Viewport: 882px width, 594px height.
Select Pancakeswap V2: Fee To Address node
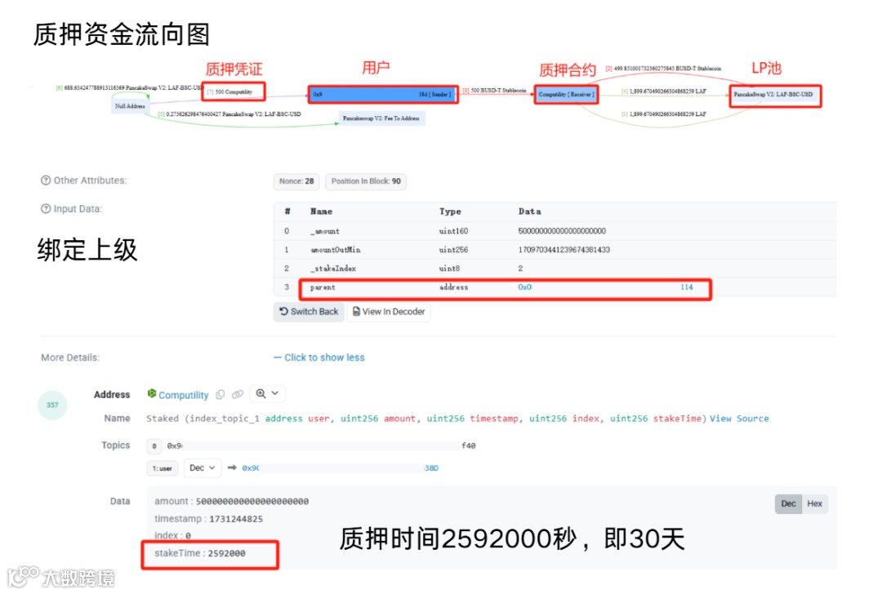point(381,118)
